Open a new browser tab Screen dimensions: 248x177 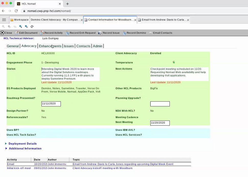coord(67,4)
